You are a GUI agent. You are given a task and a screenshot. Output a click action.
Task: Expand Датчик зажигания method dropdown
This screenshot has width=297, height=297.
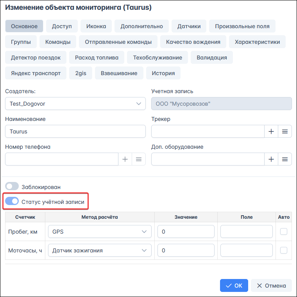click(x=100, y=250)
